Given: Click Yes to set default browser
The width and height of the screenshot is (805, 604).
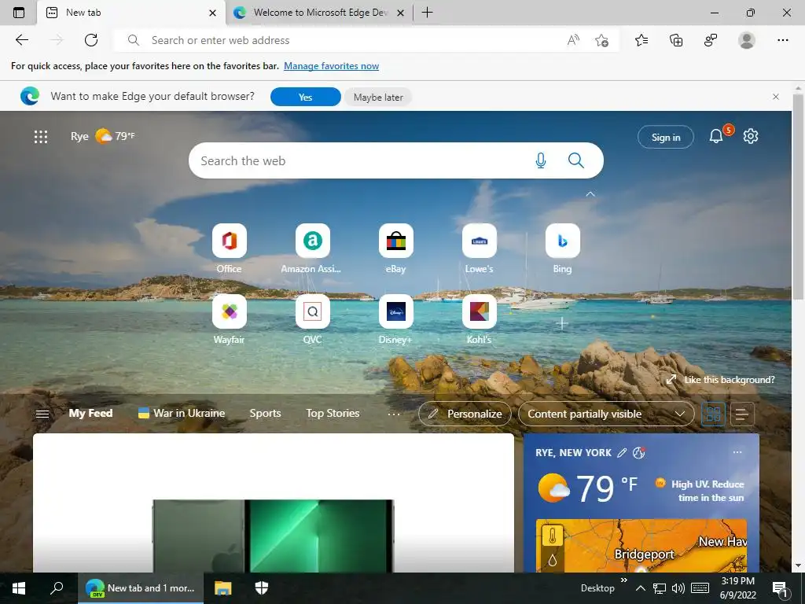Looking at the screenshot, I should [x=306, y=97].
